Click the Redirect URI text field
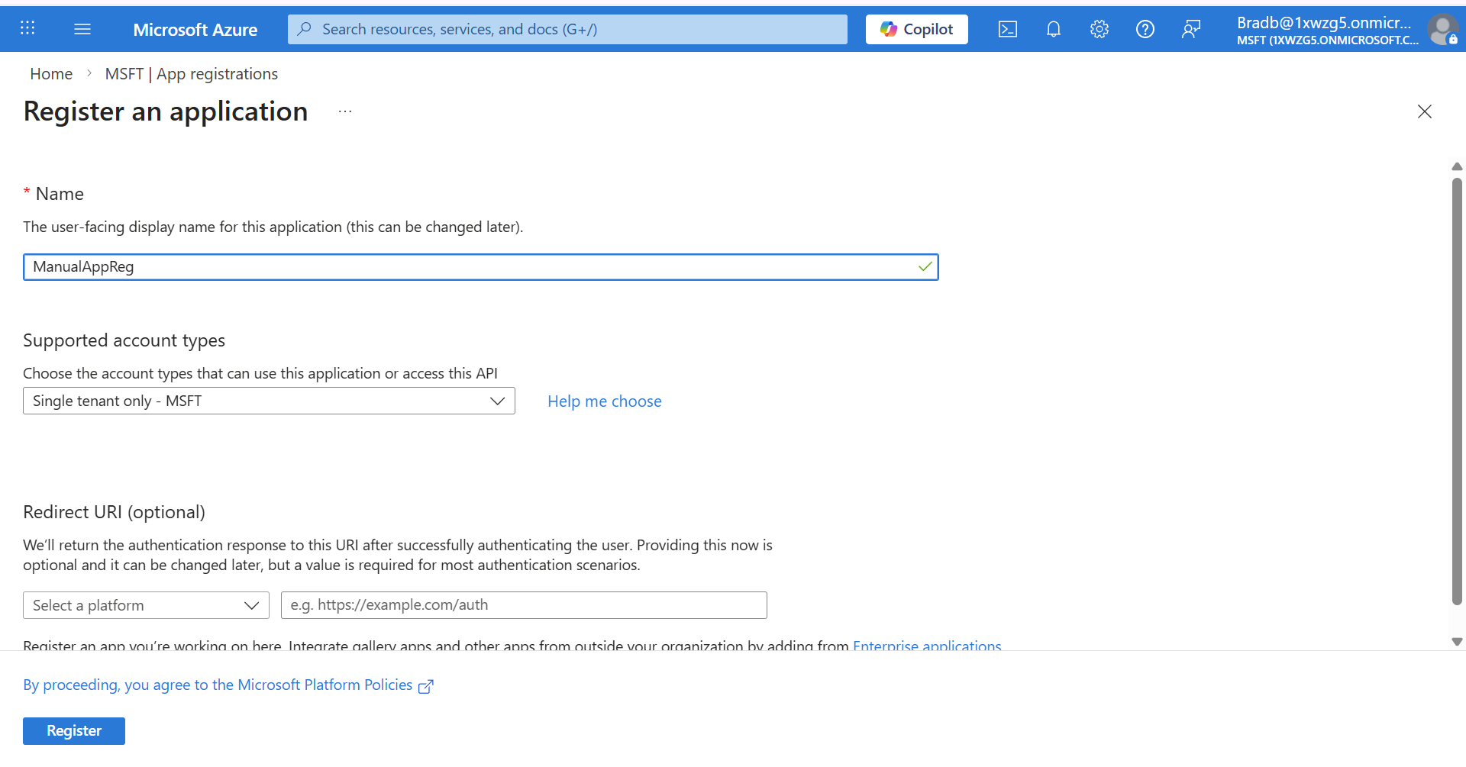 click(524, 605)
